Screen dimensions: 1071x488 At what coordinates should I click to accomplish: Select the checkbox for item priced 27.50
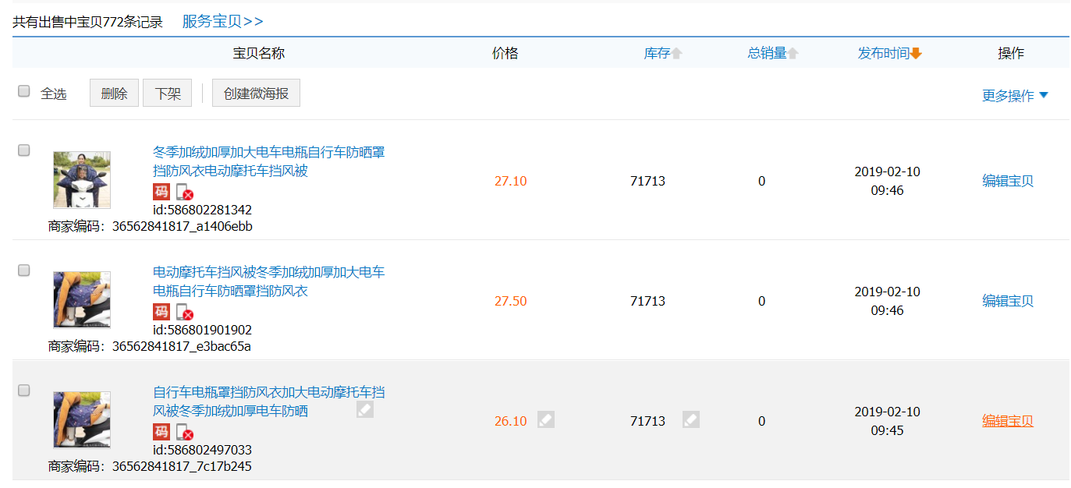point(24,271)
